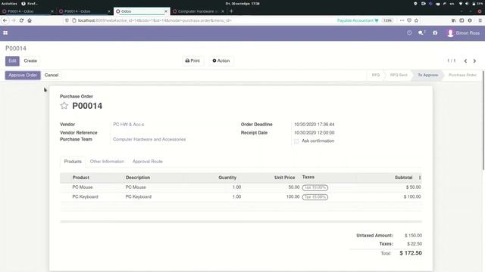Open GNOME Activities overview

(x=9, y=3)
